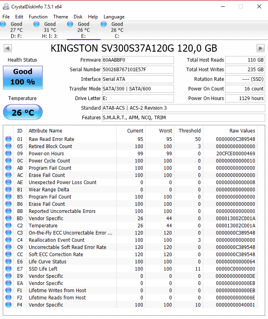Go to previous disk with left arrow
This screenshot has width=268, height=319.
8,48
